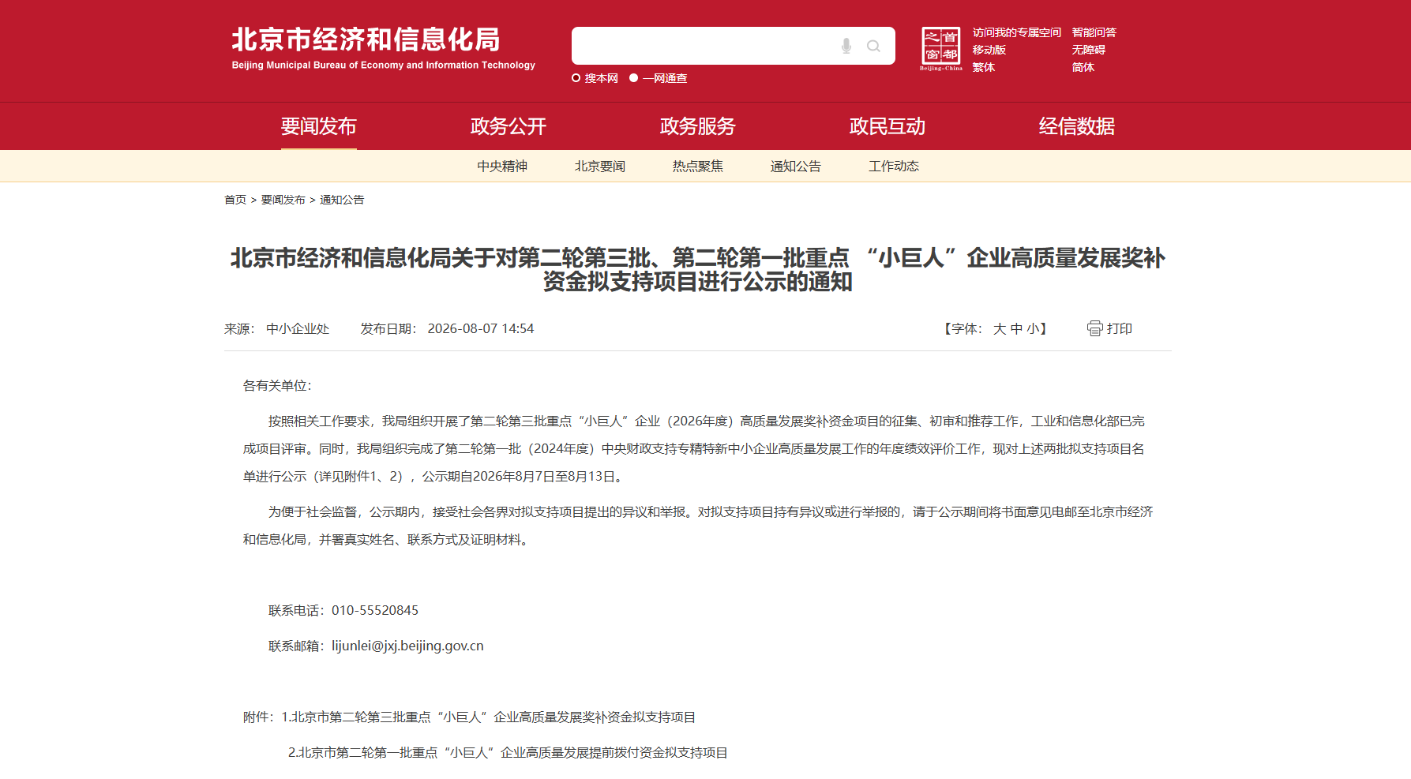Go to 热点聚焦 sub-menu item
1411x779 pixels.
pos(698,167)
